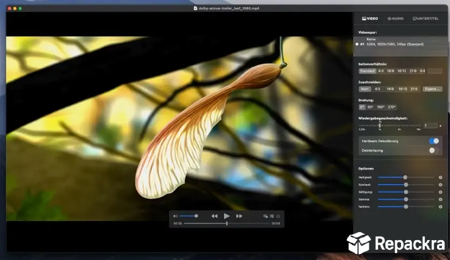Rewind with the double-left arrow button

coord(214,216)
